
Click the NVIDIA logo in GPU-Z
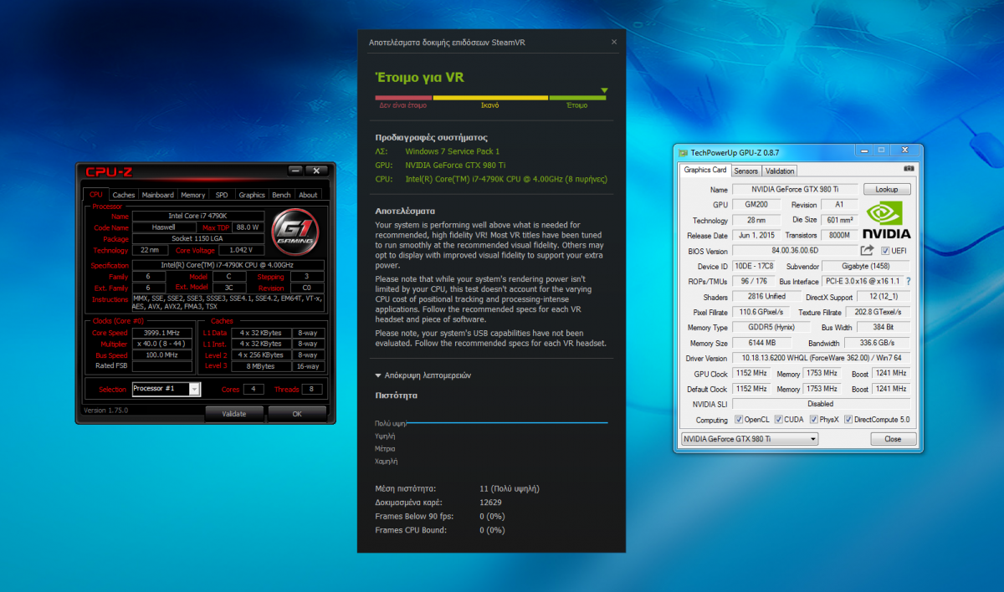887,221
